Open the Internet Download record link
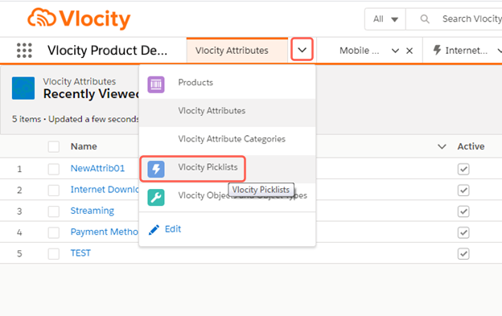 tap(105, 189)
